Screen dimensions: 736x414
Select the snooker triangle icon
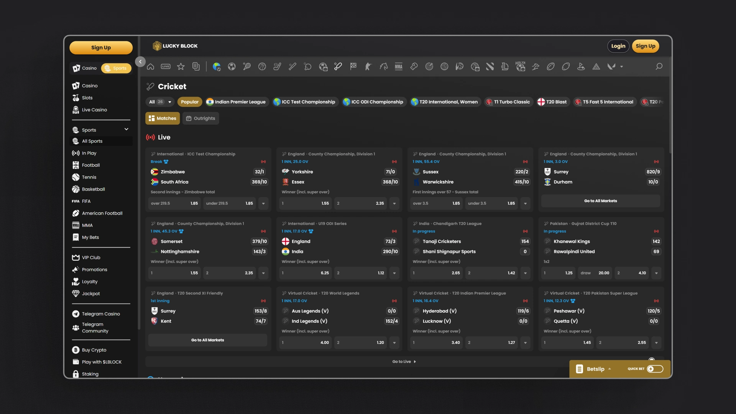596,67
